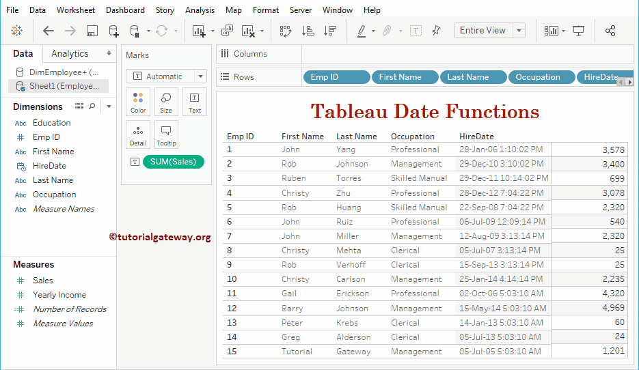Click the Highlight pen icon
This screenshot has width=639, height=370.
362,31
